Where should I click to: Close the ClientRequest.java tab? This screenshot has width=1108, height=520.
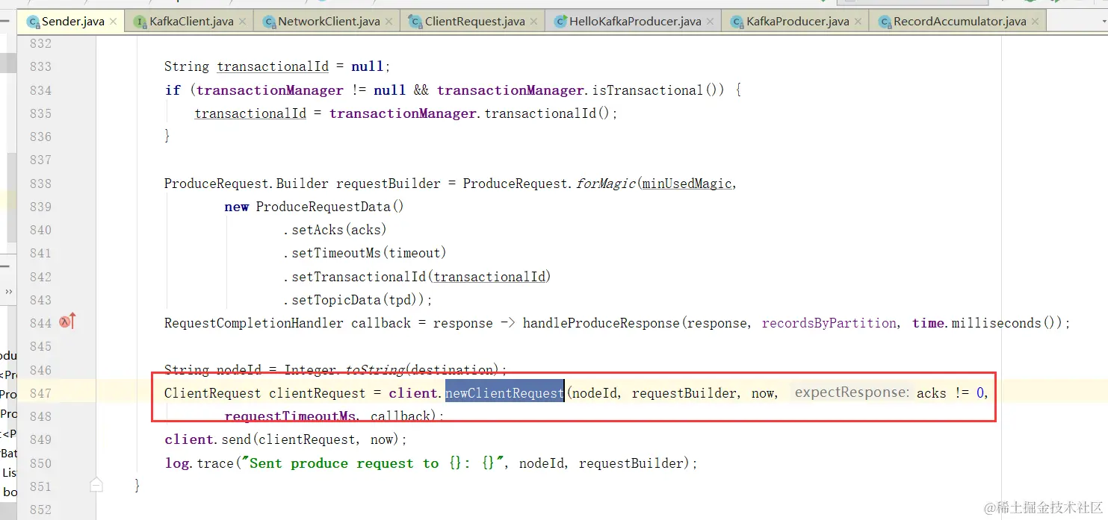point(533,22)
